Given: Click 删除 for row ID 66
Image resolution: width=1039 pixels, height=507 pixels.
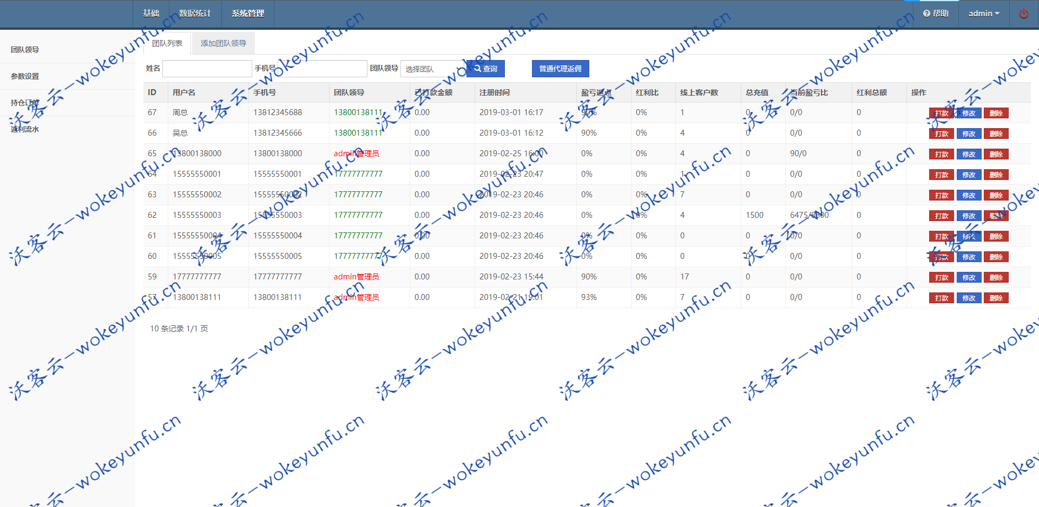Looking at the screenshot, I should (x=996, y=134).
